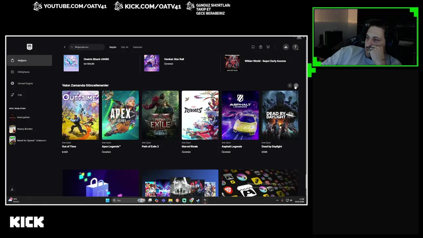423x238 pixels.
Task: Click the taskbar Ara search box
Action: point(129,200)
